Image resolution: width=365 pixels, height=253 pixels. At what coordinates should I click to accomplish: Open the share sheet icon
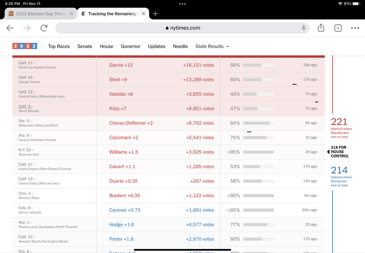point(321,28)
